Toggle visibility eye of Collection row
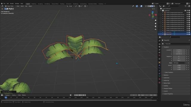The height and width of the screenshot is (107, 191). 187,11
